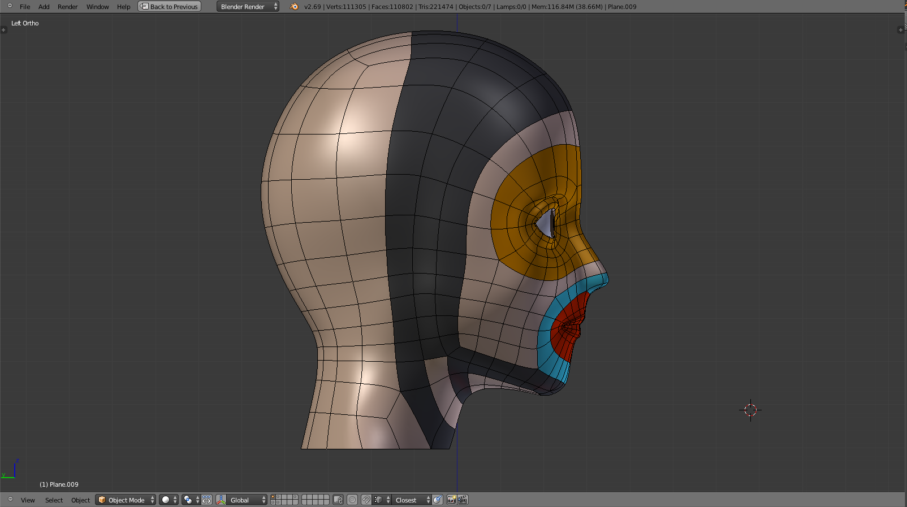907x507 pixels.
Task: Click the OpenGL render image camera icon
Action: (x=451, y=500)
